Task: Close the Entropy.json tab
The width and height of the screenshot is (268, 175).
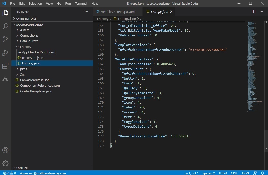Action: coord(172,11)
